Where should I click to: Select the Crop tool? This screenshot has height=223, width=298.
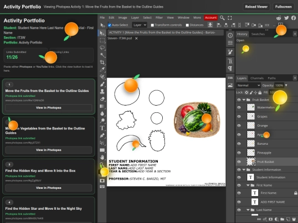[102, 62]
